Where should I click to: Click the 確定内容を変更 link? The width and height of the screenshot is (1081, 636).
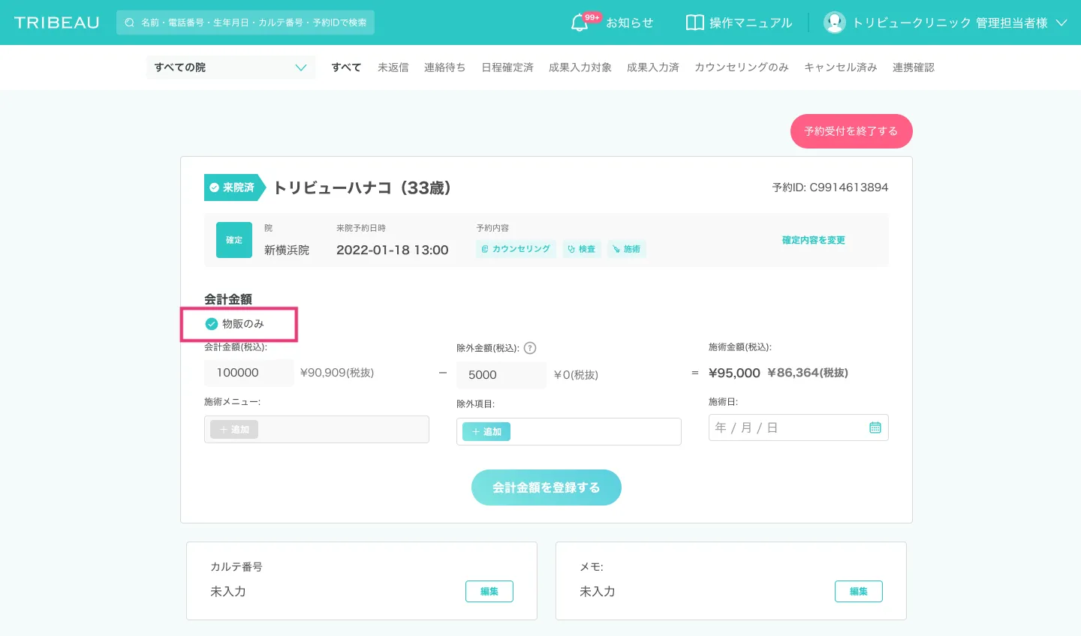pyautogui.click(x=813, y=240)
